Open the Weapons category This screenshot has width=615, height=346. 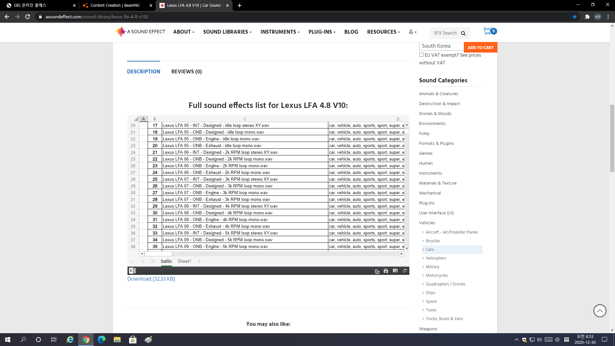coord(428,329)
